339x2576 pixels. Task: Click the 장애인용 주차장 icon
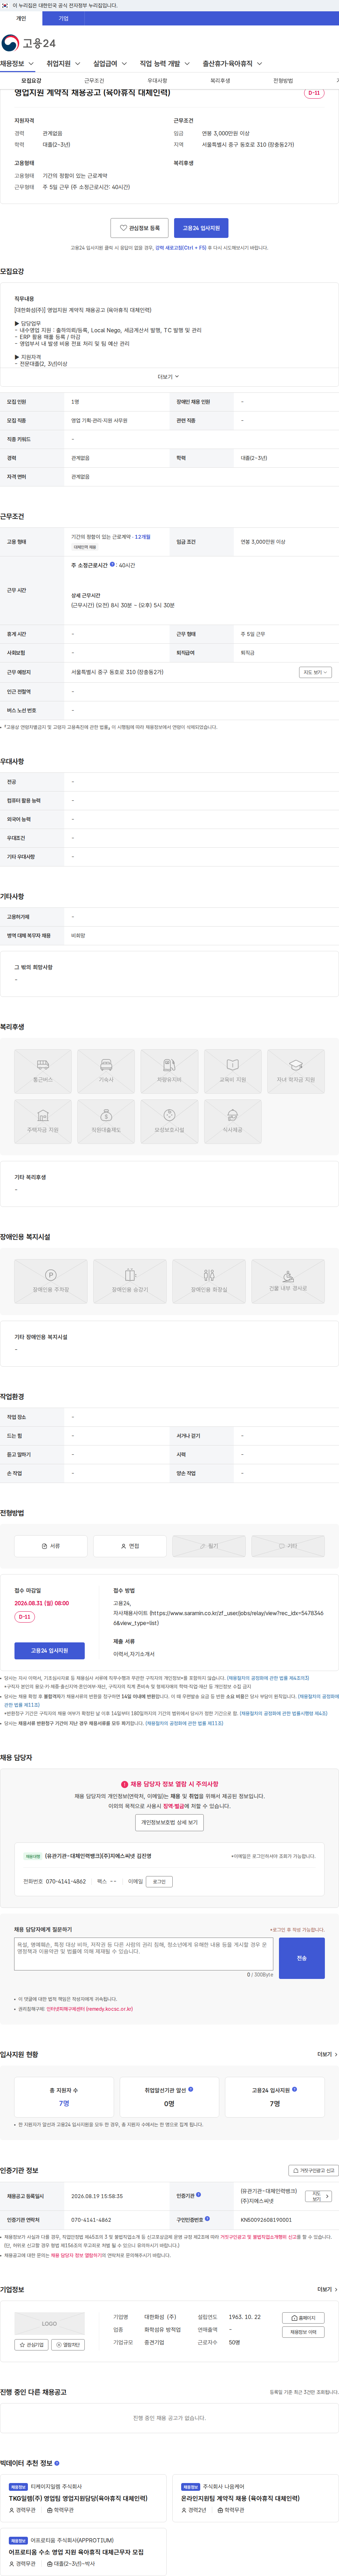click(x=51, y=1281)
